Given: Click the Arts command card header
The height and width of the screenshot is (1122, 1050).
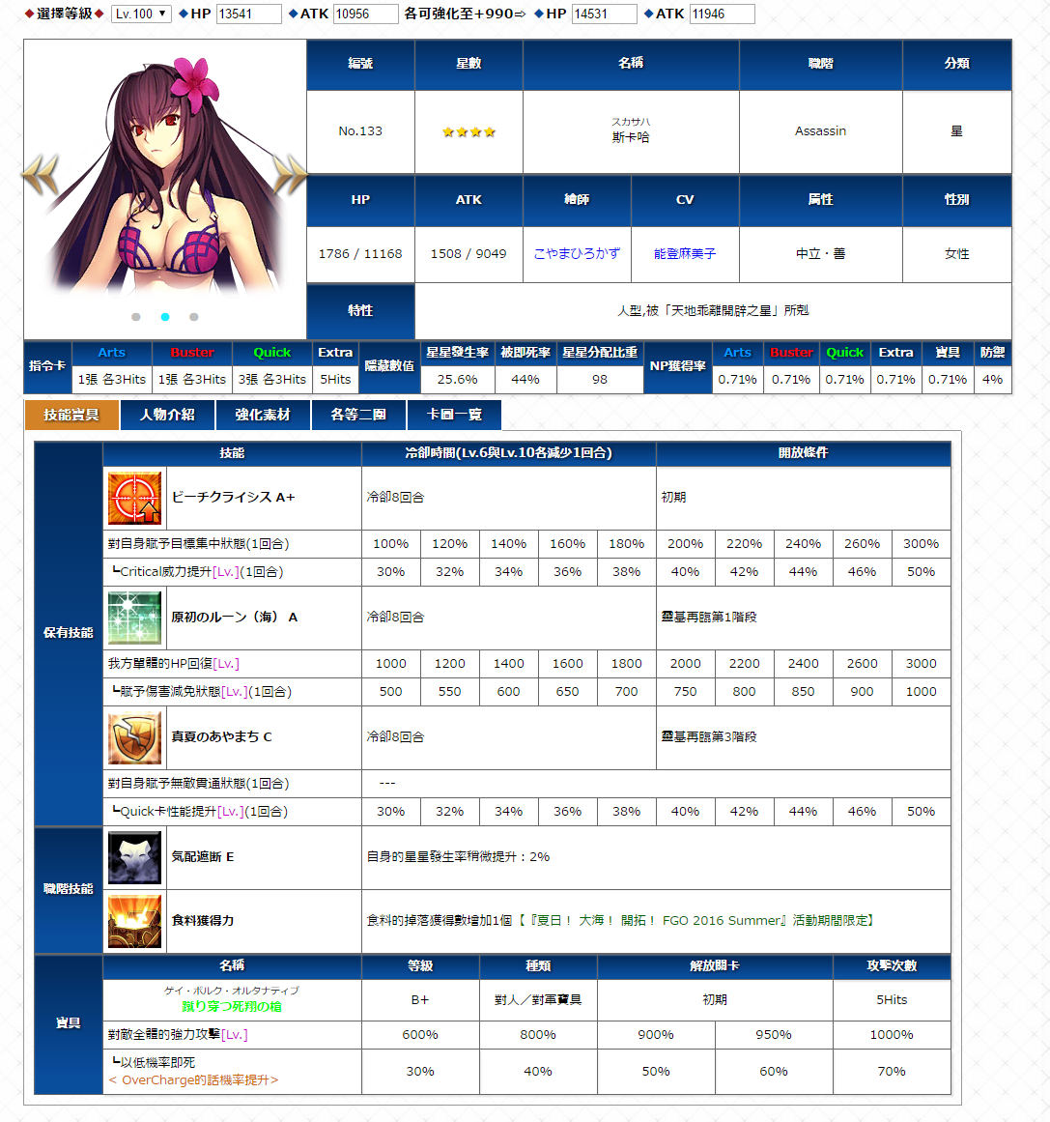Looking at the screenshot, I should 112,353.
